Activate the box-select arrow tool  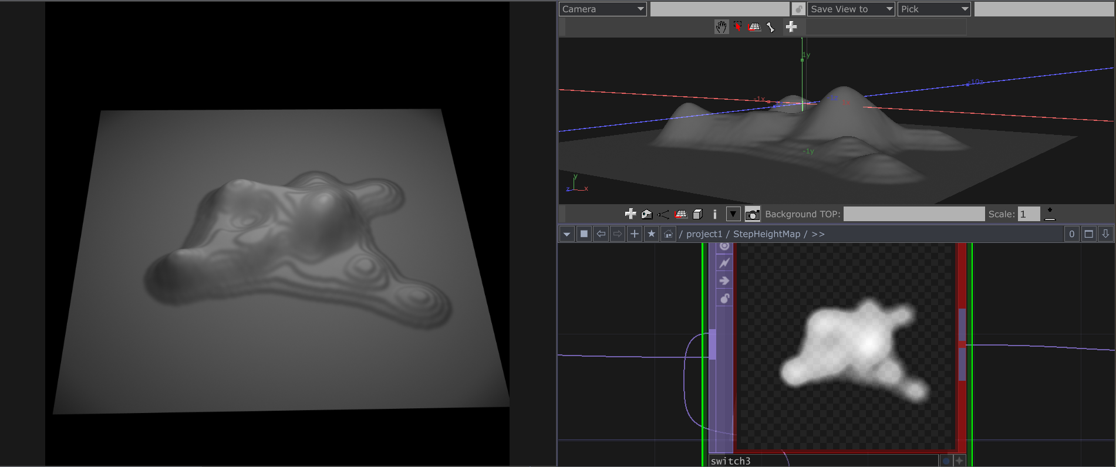[x=737, y=27]
